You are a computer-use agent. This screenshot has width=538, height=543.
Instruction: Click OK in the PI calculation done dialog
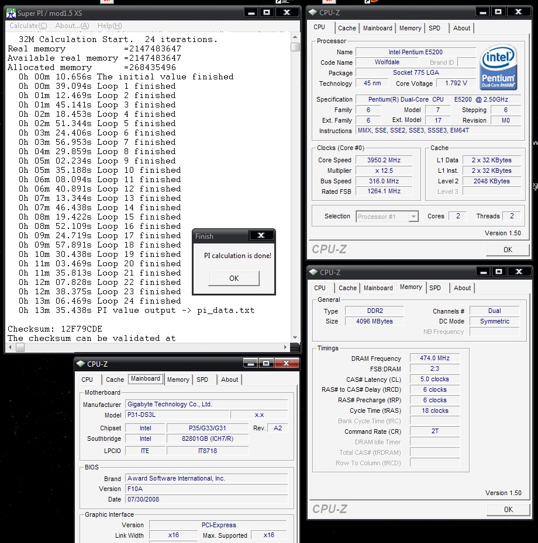(234, 278)
